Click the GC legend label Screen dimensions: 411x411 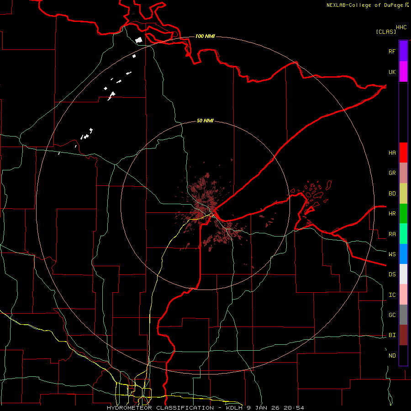[392, 315]
